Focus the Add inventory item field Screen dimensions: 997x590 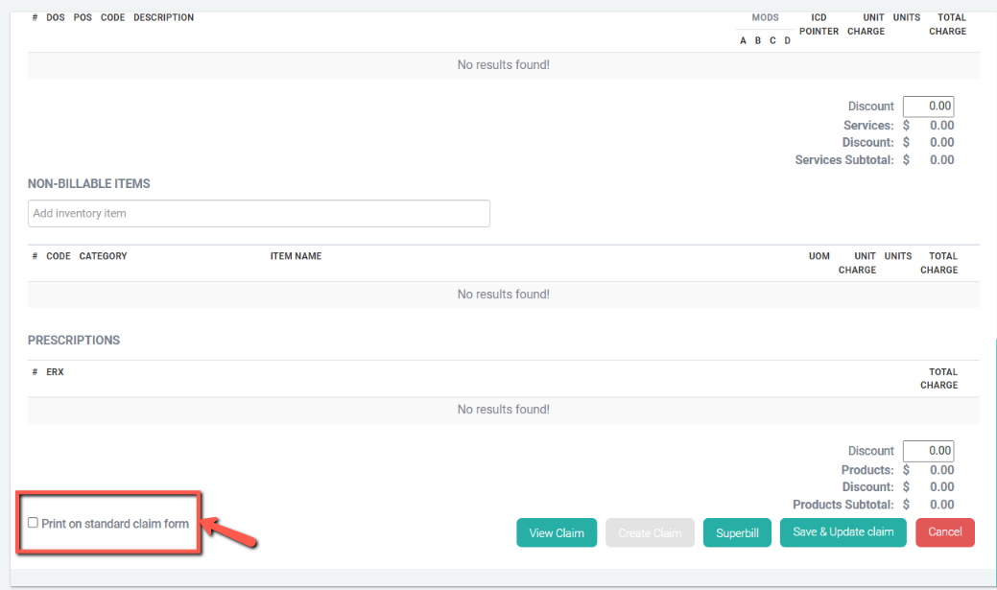tap(259, 213)
